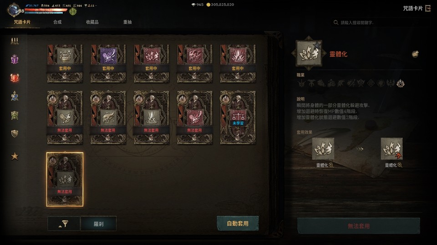Open the star favorites category
This screenshot has width=437, height=245.
15,157
